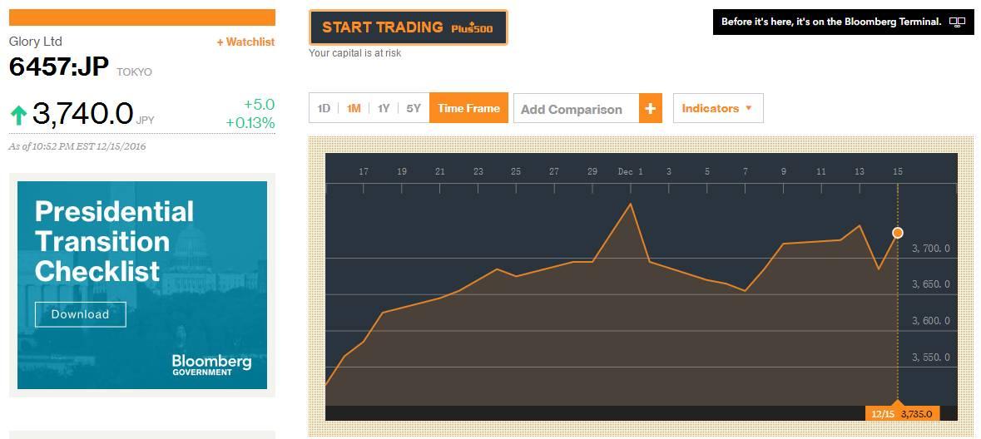Click the 3,550.0 price axis label

(x=931, y=357)
